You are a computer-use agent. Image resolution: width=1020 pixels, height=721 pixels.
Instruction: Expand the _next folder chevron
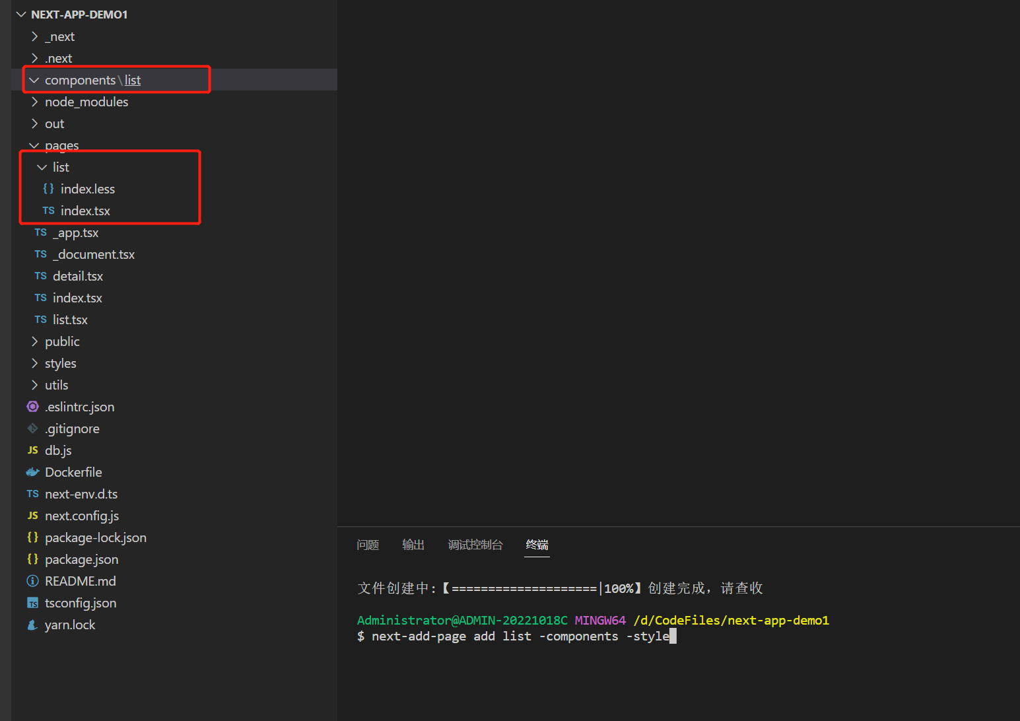point(35,36)
